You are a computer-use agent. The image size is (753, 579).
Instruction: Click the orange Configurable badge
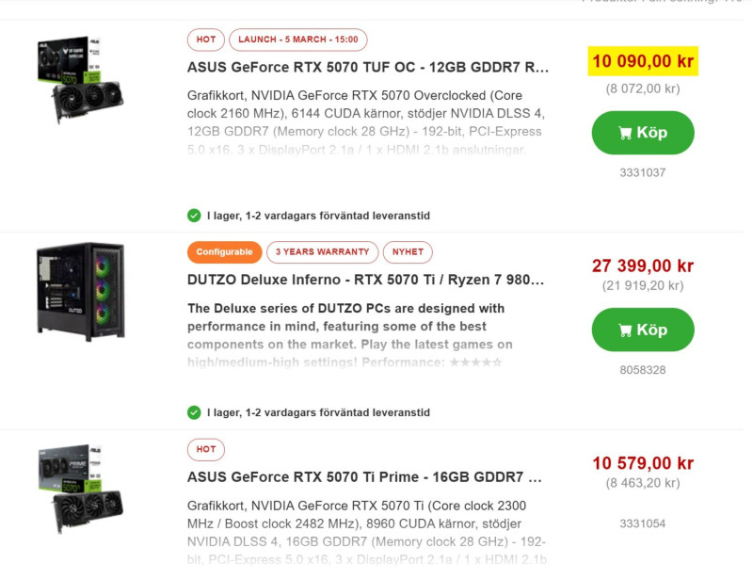[x=224, y=252]
